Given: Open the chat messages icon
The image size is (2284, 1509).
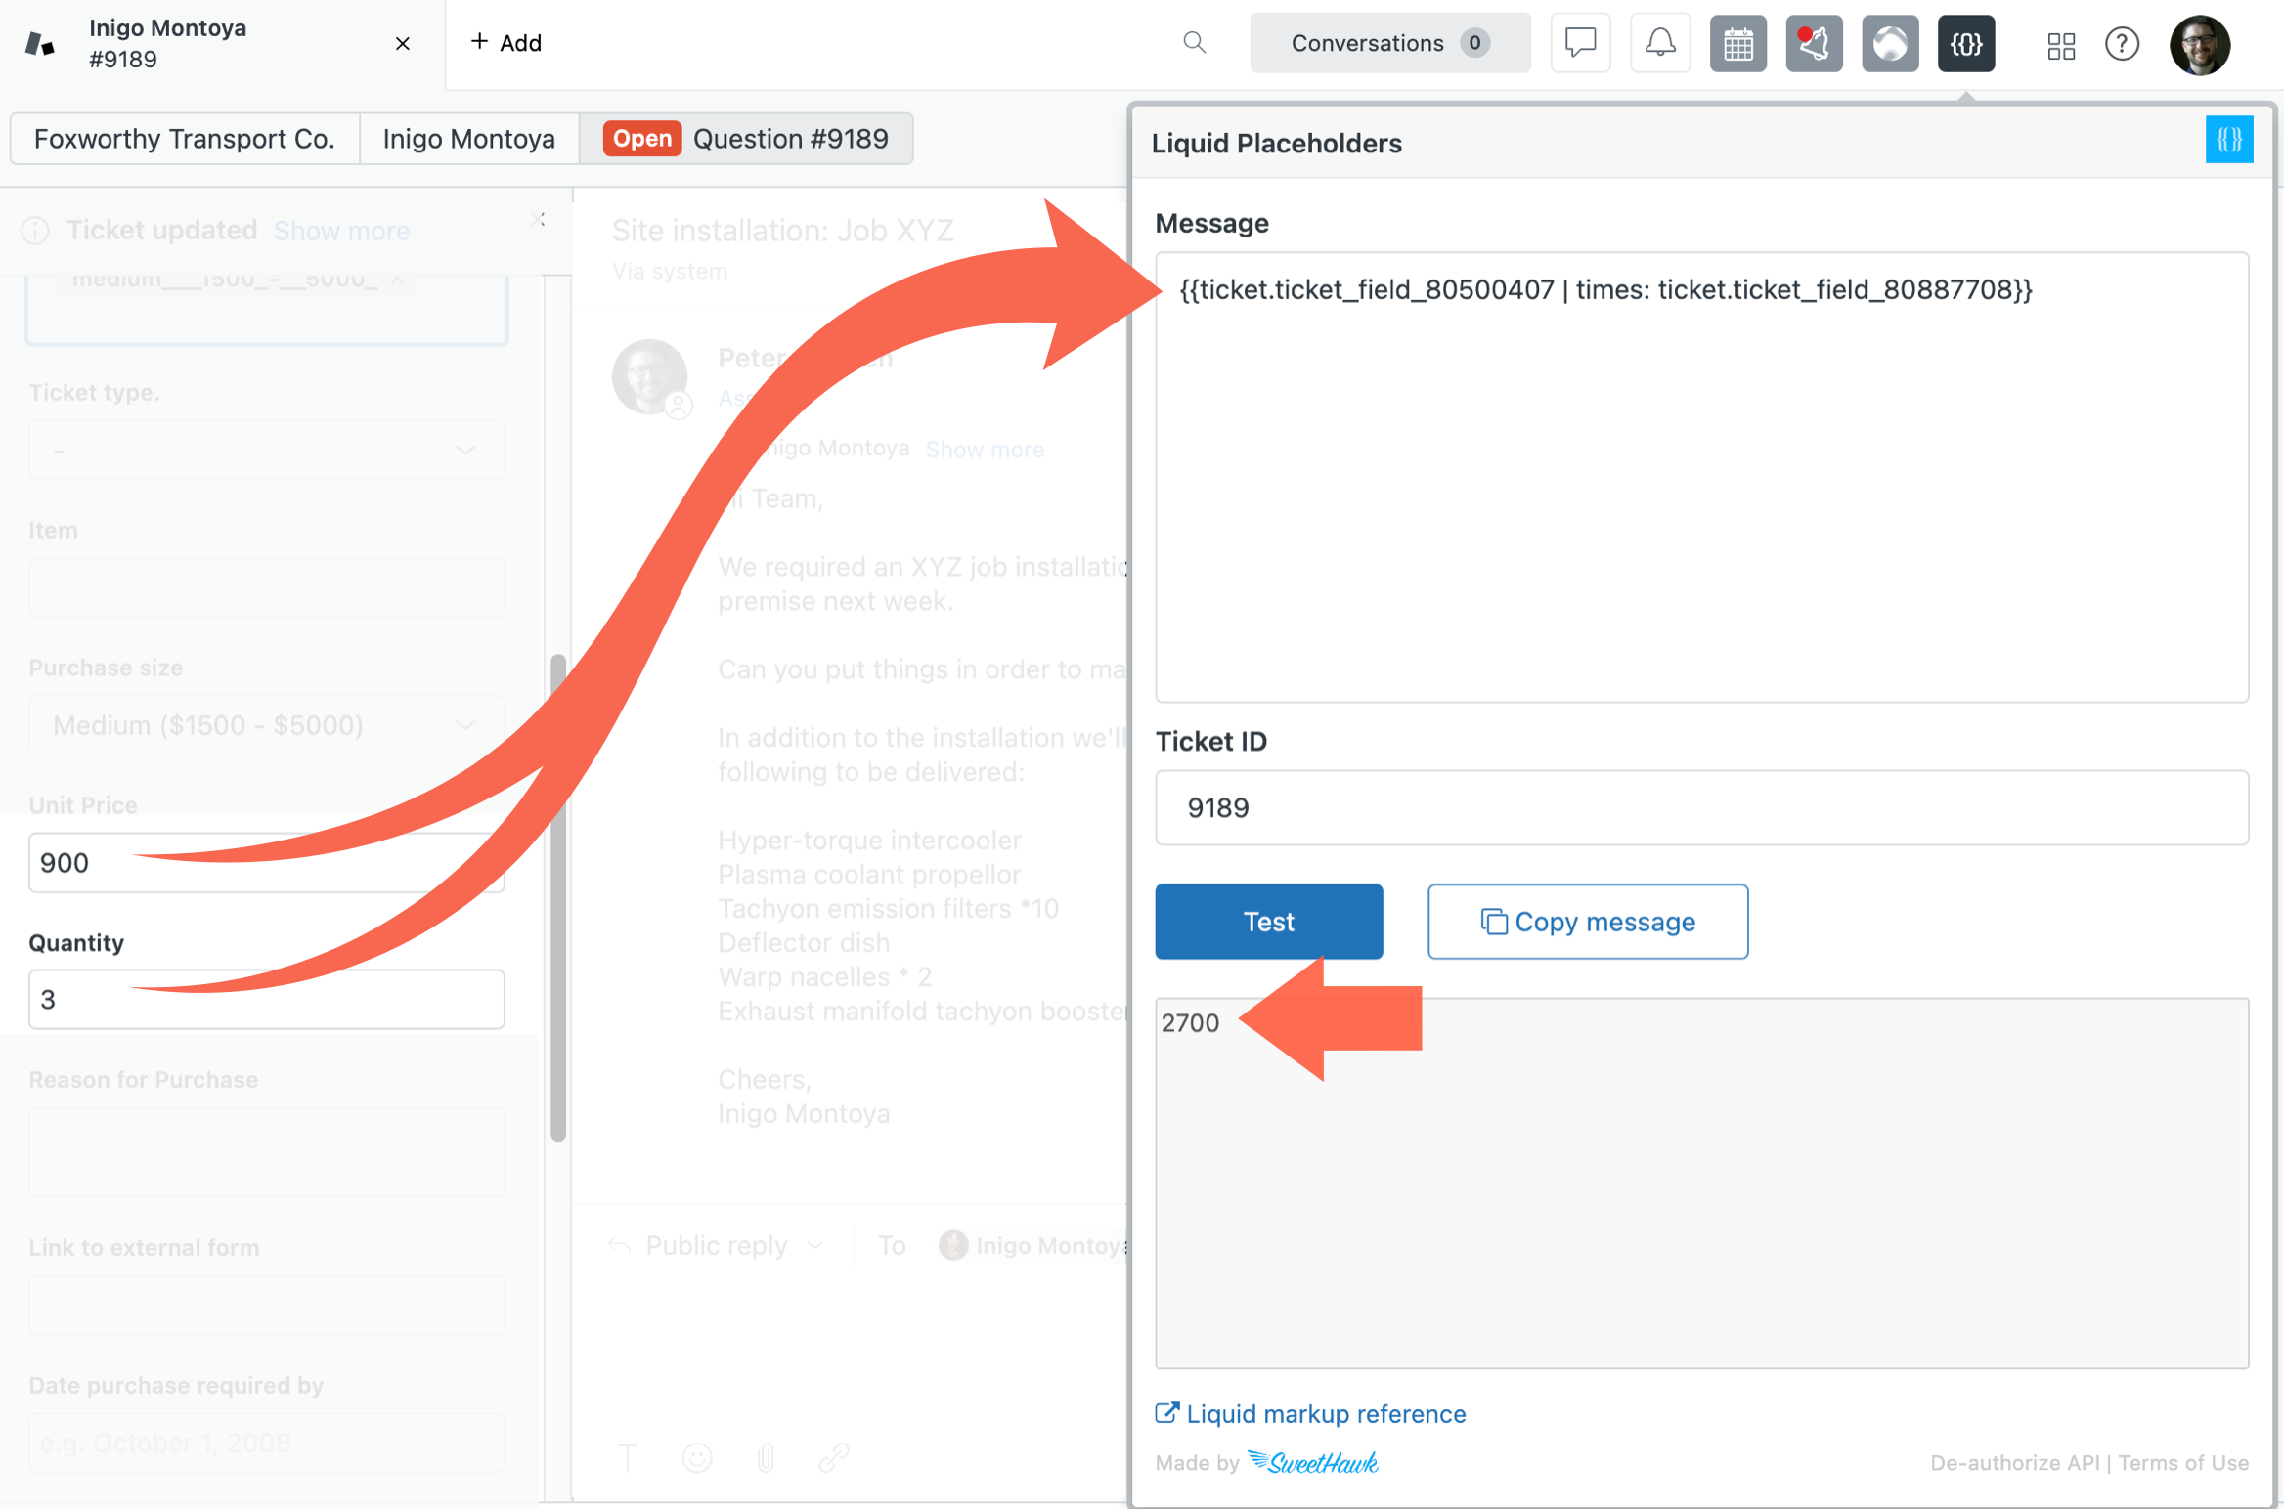Looking at the screenshot, I should tap(1580, 43).
